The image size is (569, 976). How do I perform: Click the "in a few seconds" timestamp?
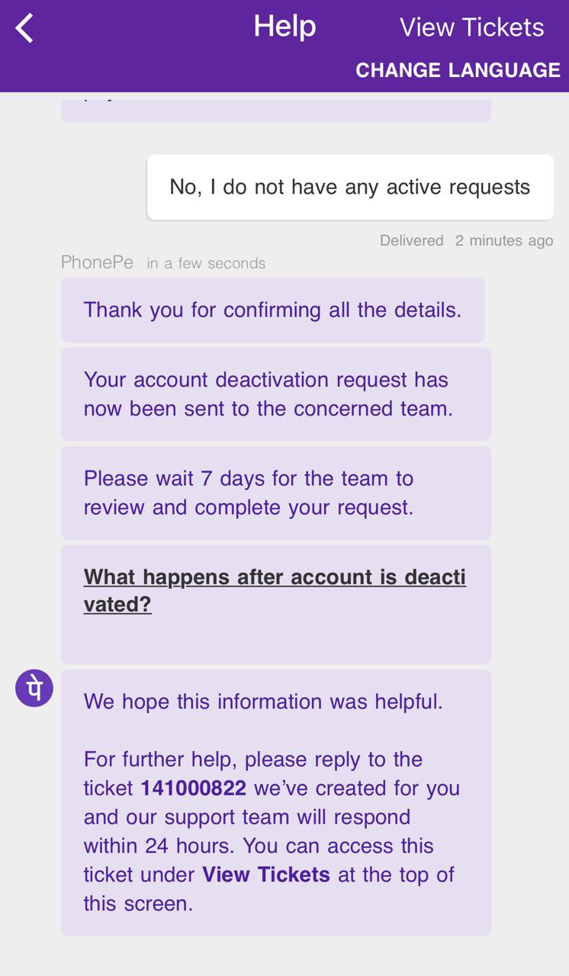click(x=206, y=263)
